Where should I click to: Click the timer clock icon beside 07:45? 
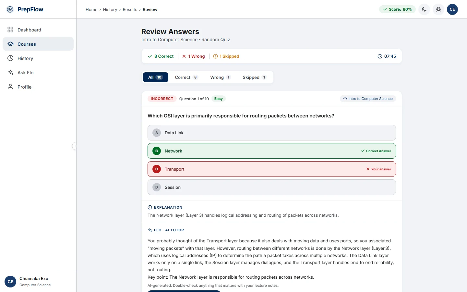coord(380,56)
